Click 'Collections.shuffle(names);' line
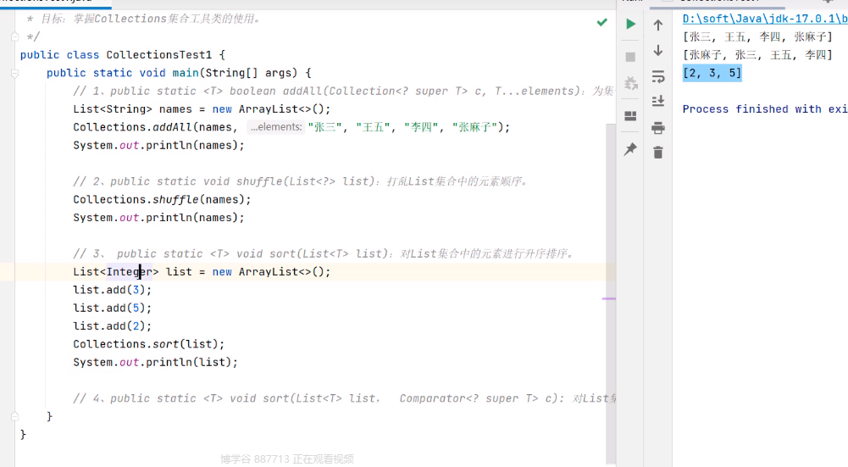848x467 pixels. click(163, 200)
